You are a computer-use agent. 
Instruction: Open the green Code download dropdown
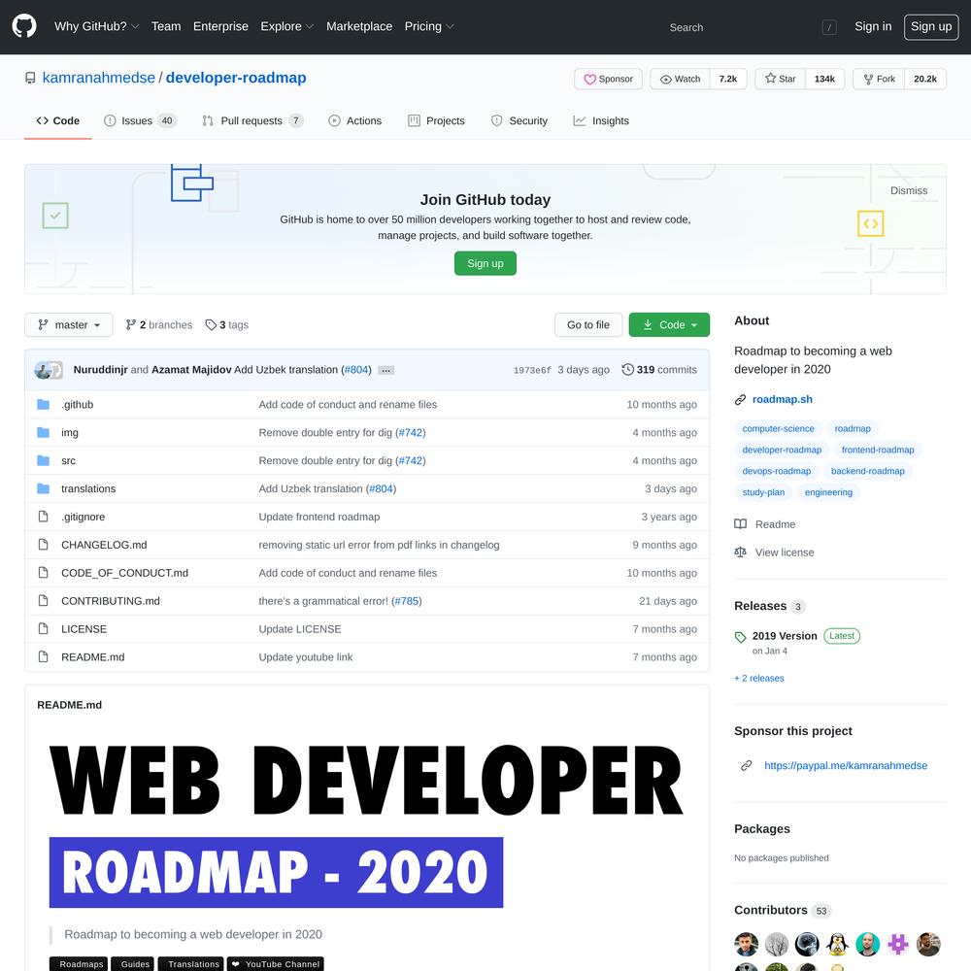tap(669, 325)
